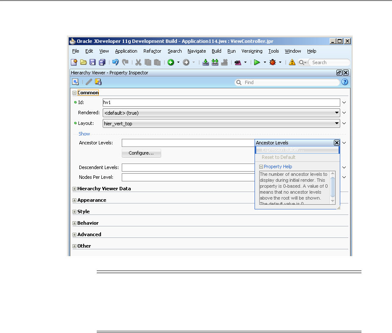The width and height of the screenshot is (392, 333).
Task: Expand the Appearance section
Action: point(74,200)
